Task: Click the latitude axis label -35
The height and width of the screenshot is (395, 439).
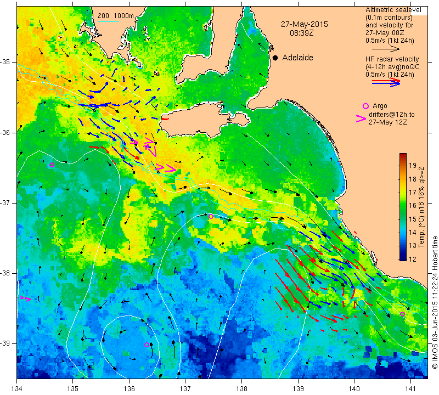Action: coord(5,62)
